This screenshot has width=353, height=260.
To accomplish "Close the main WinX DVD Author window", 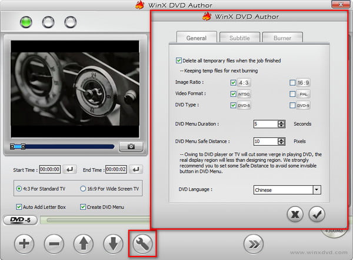I will 341,4.
